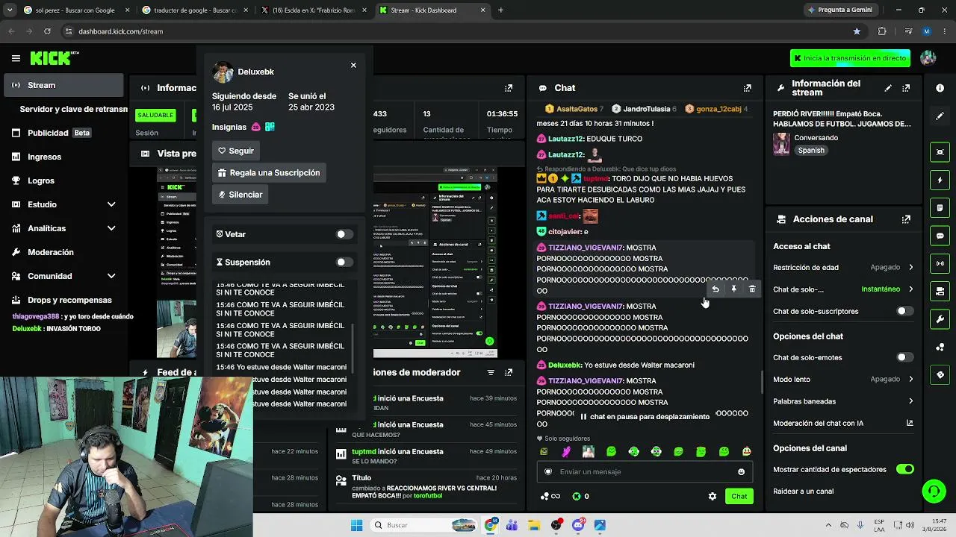The image size is (956, 537).
Task: Click the Enviar un mensaje input field
Action: pyautogui.click(x=645, y=471)
